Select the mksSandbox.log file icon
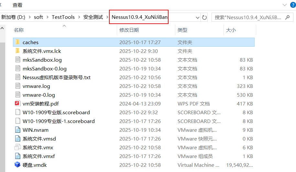The height and width of the screenshot is (172, 296). [x=17, y=60]
